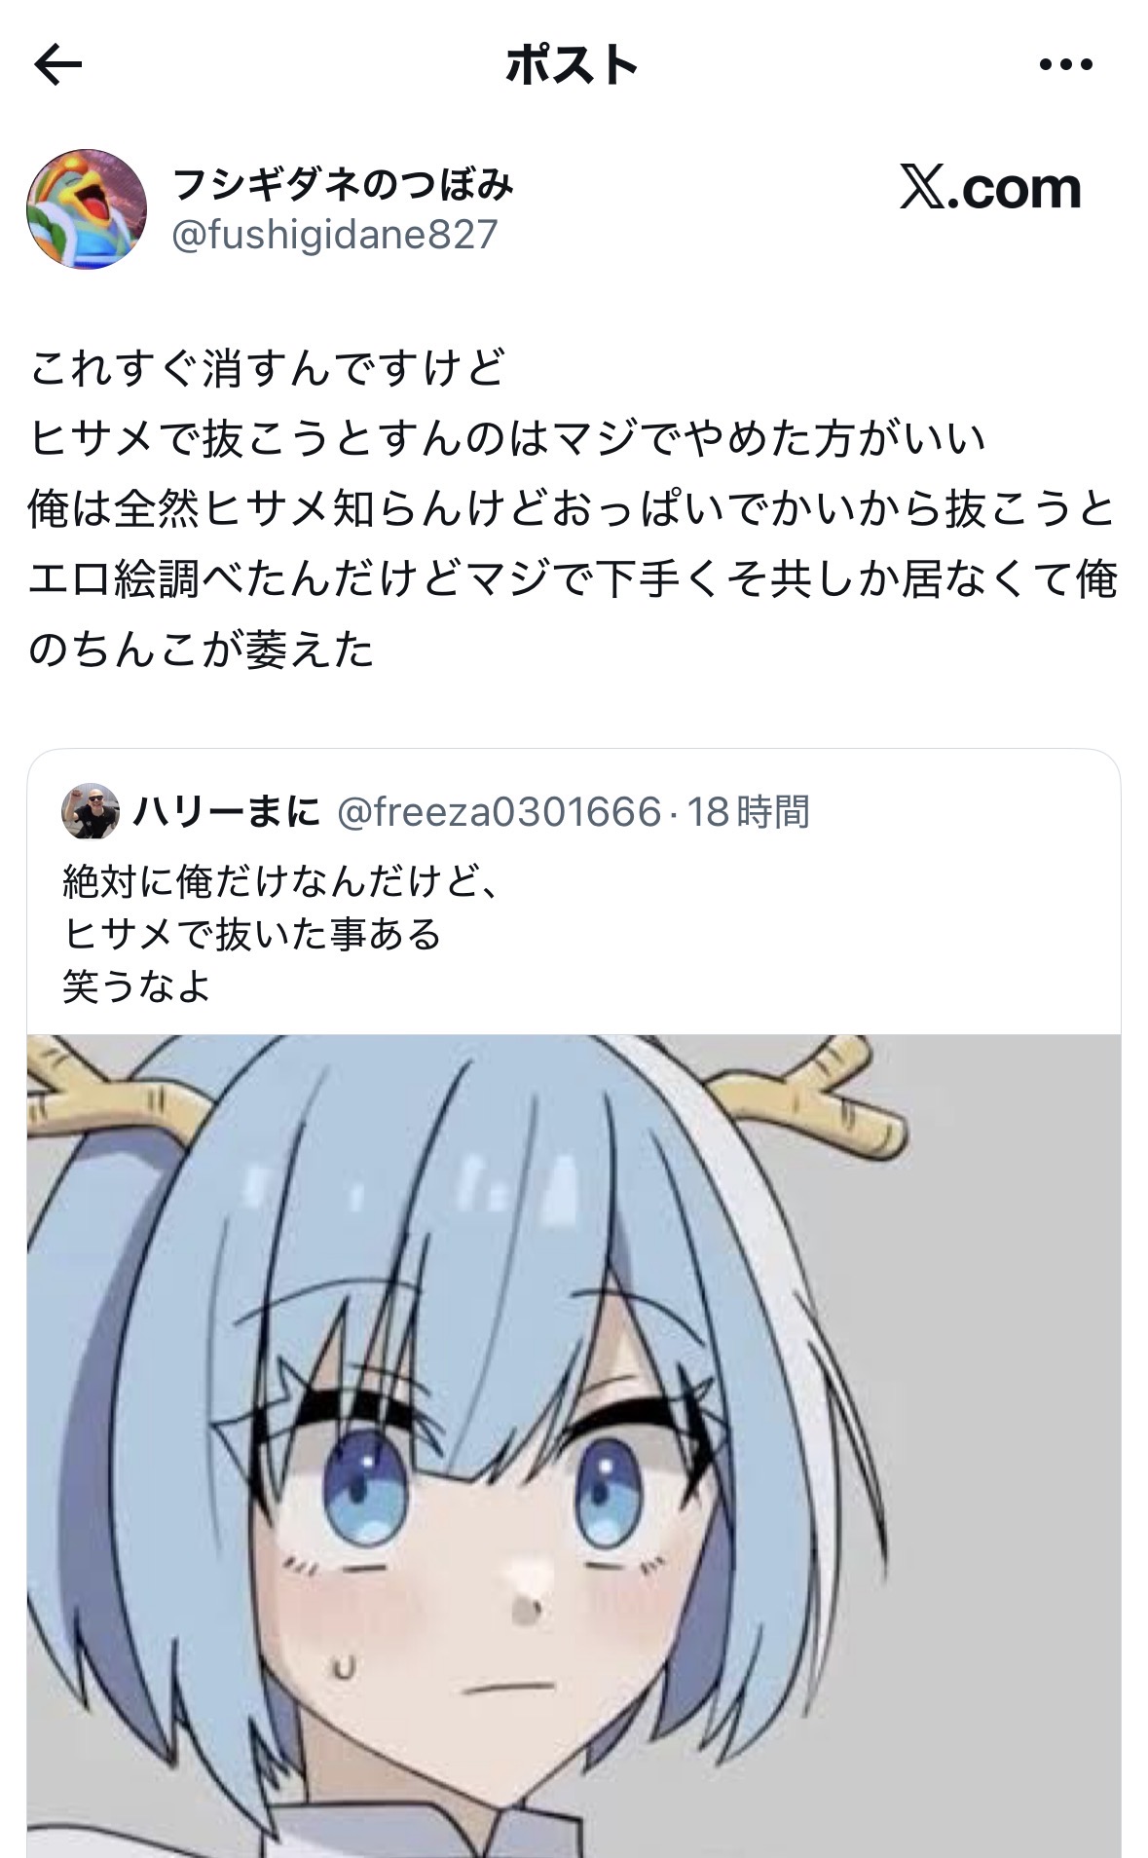Open the quoted post's anime character image
Viewport: 1148px width, 1858px height.
574,1445
